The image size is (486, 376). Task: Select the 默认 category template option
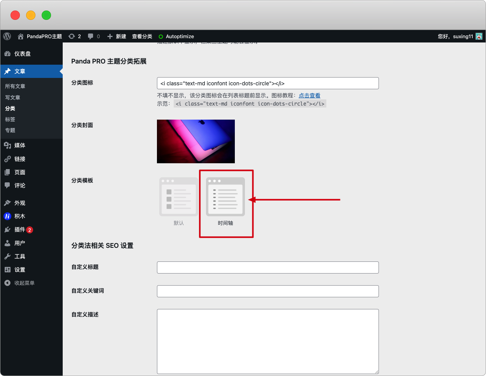pyautogui.click(x=179, y=201)
